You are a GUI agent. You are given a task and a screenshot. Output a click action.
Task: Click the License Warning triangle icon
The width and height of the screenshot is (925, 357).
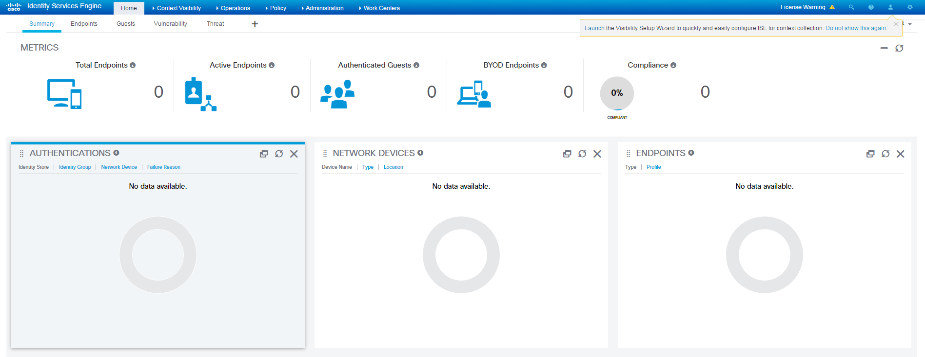click(832, 7)
